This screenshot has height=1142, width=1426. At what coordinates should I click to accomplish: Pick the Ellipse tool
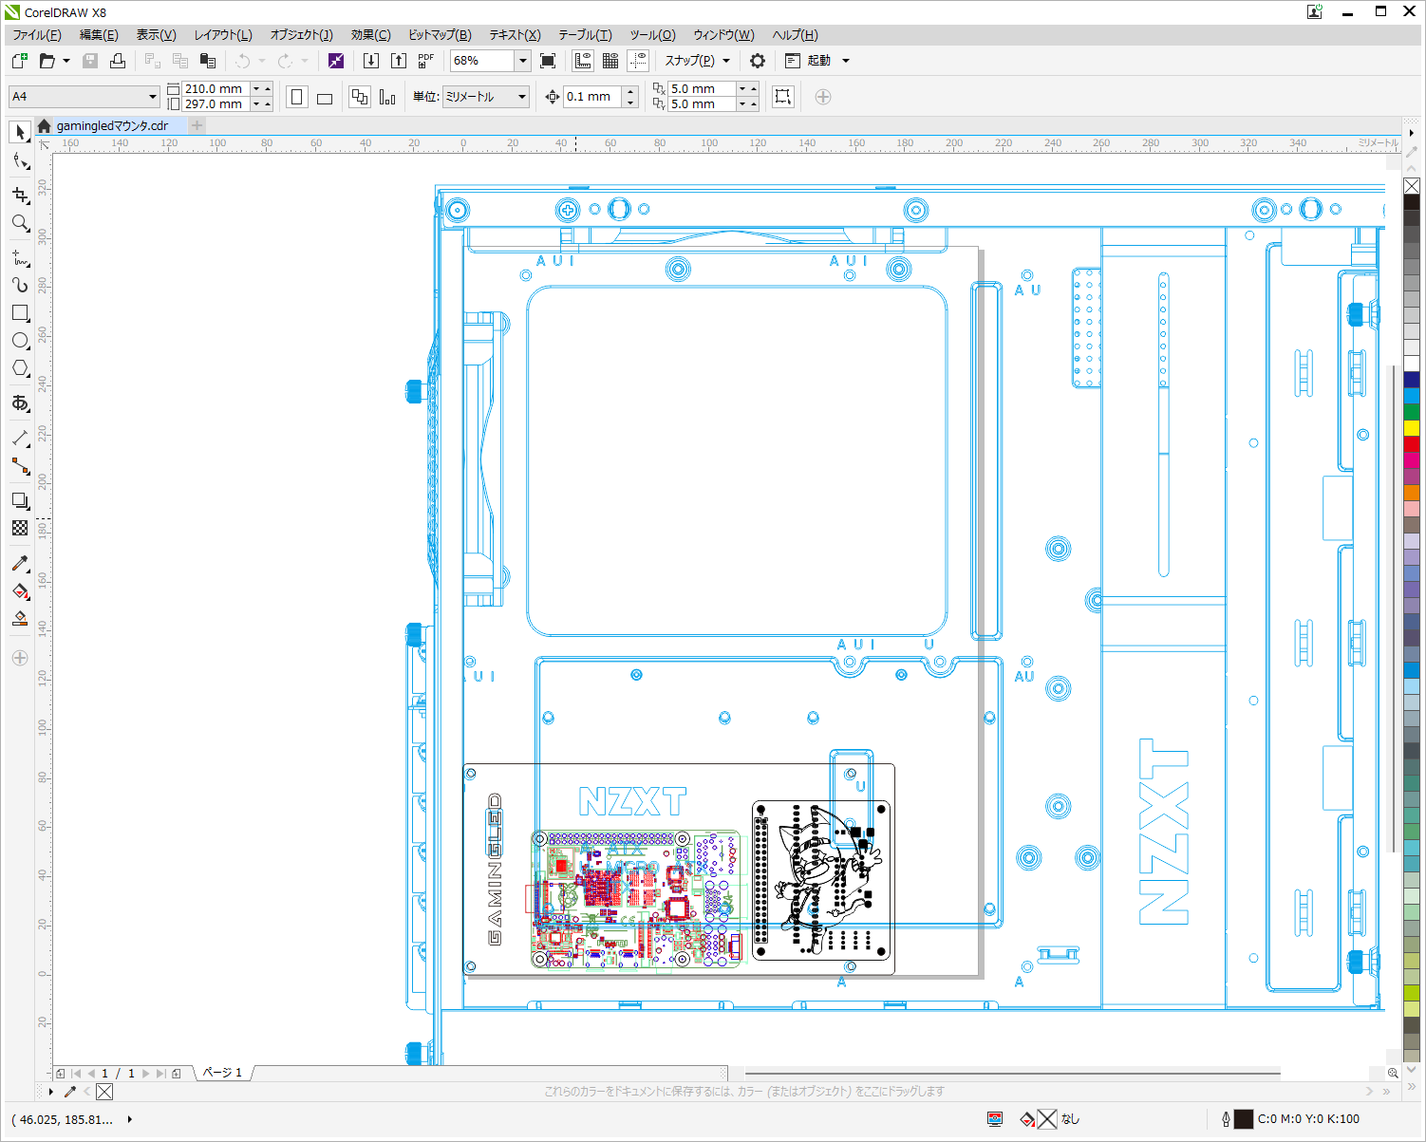20,341
